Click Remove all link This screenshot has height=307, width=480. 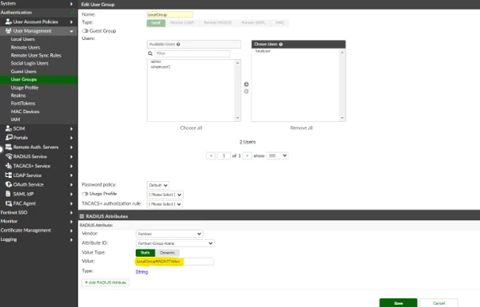[302, 128]
